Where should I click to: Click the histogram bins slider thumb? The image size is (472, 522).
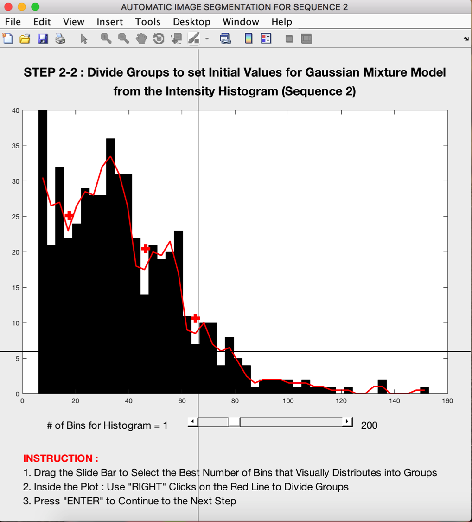tap(234, 422)
